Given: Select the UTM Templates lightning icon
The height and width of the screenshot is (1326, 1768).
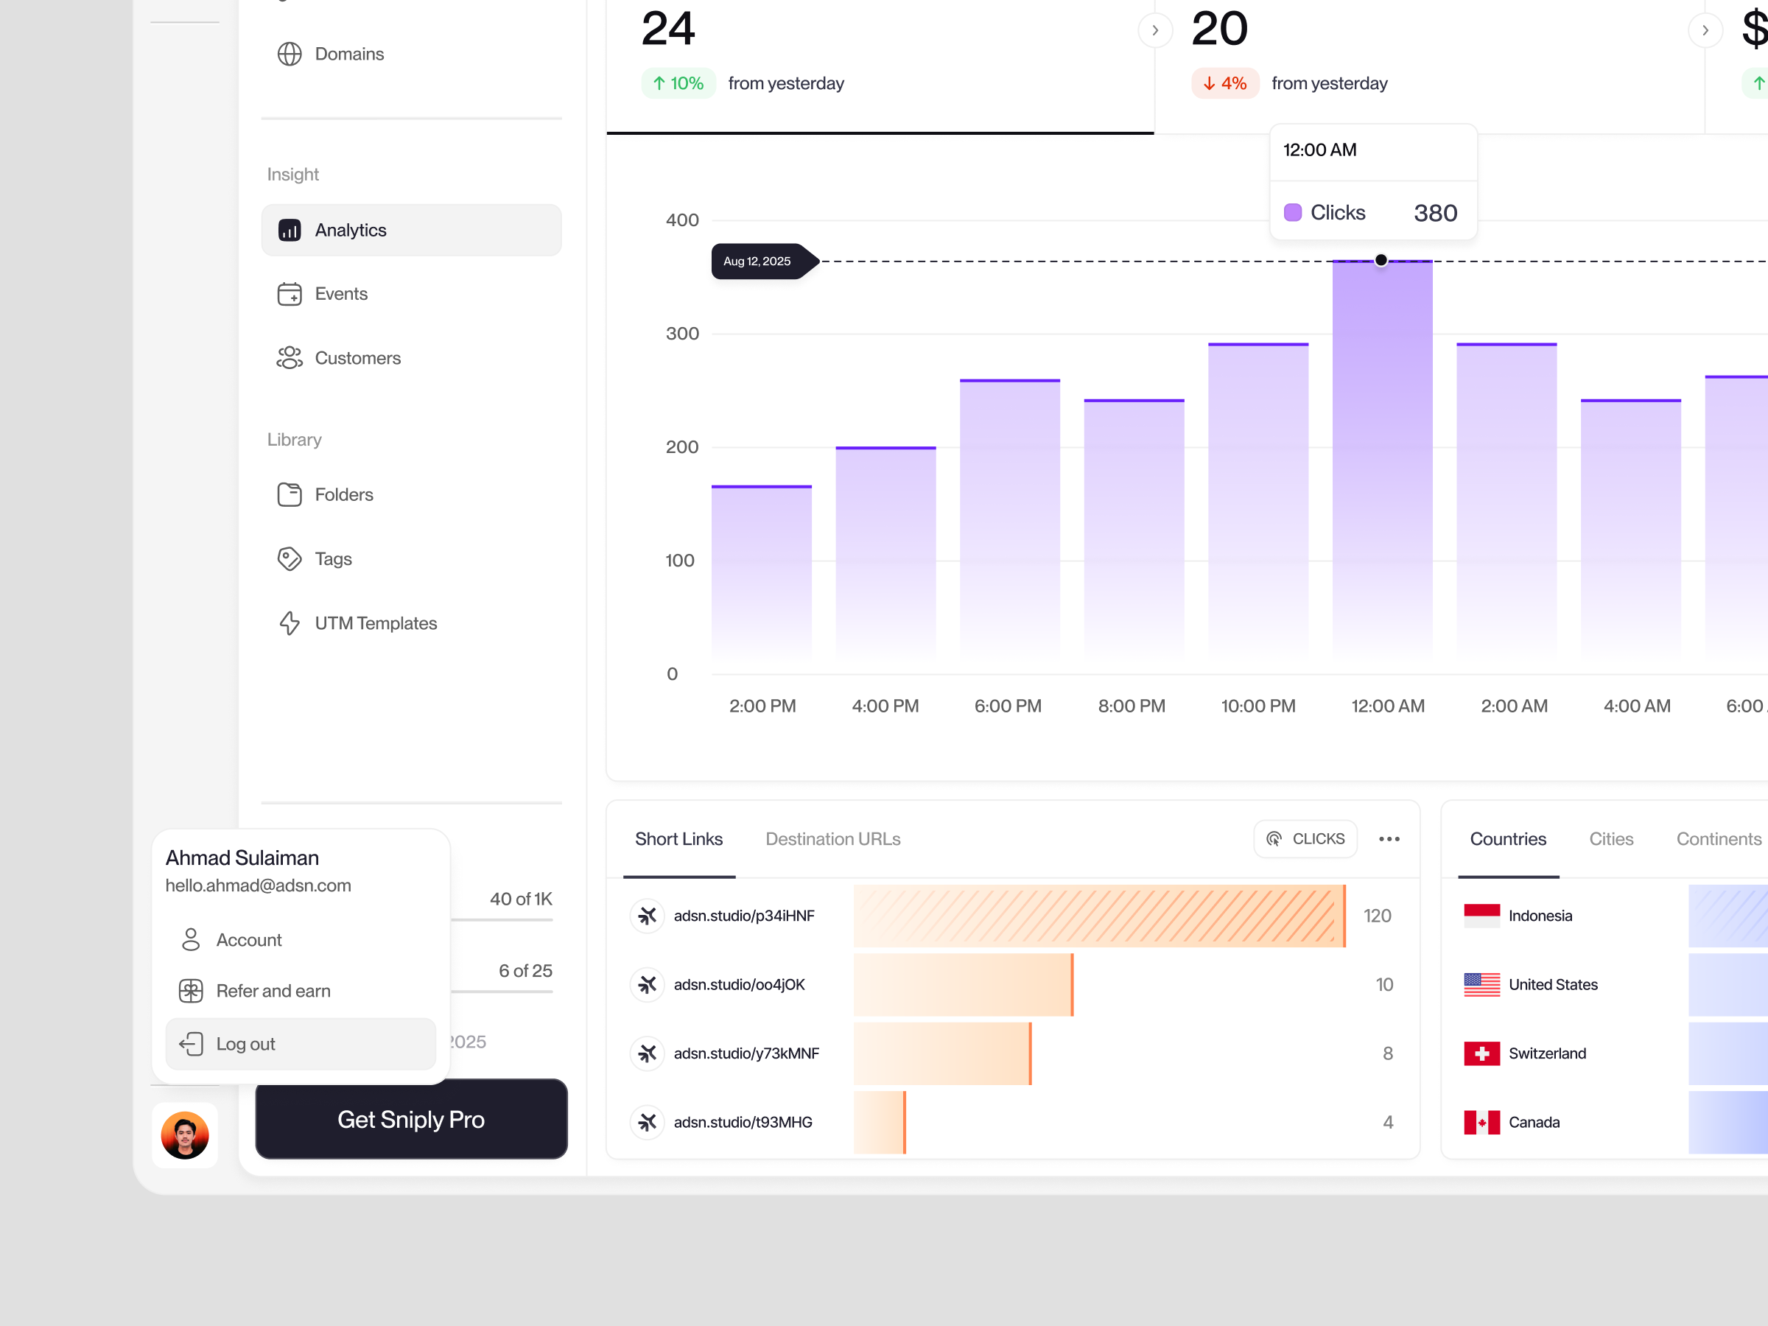Looking at the screenshot, I should (x=290, y=622).
